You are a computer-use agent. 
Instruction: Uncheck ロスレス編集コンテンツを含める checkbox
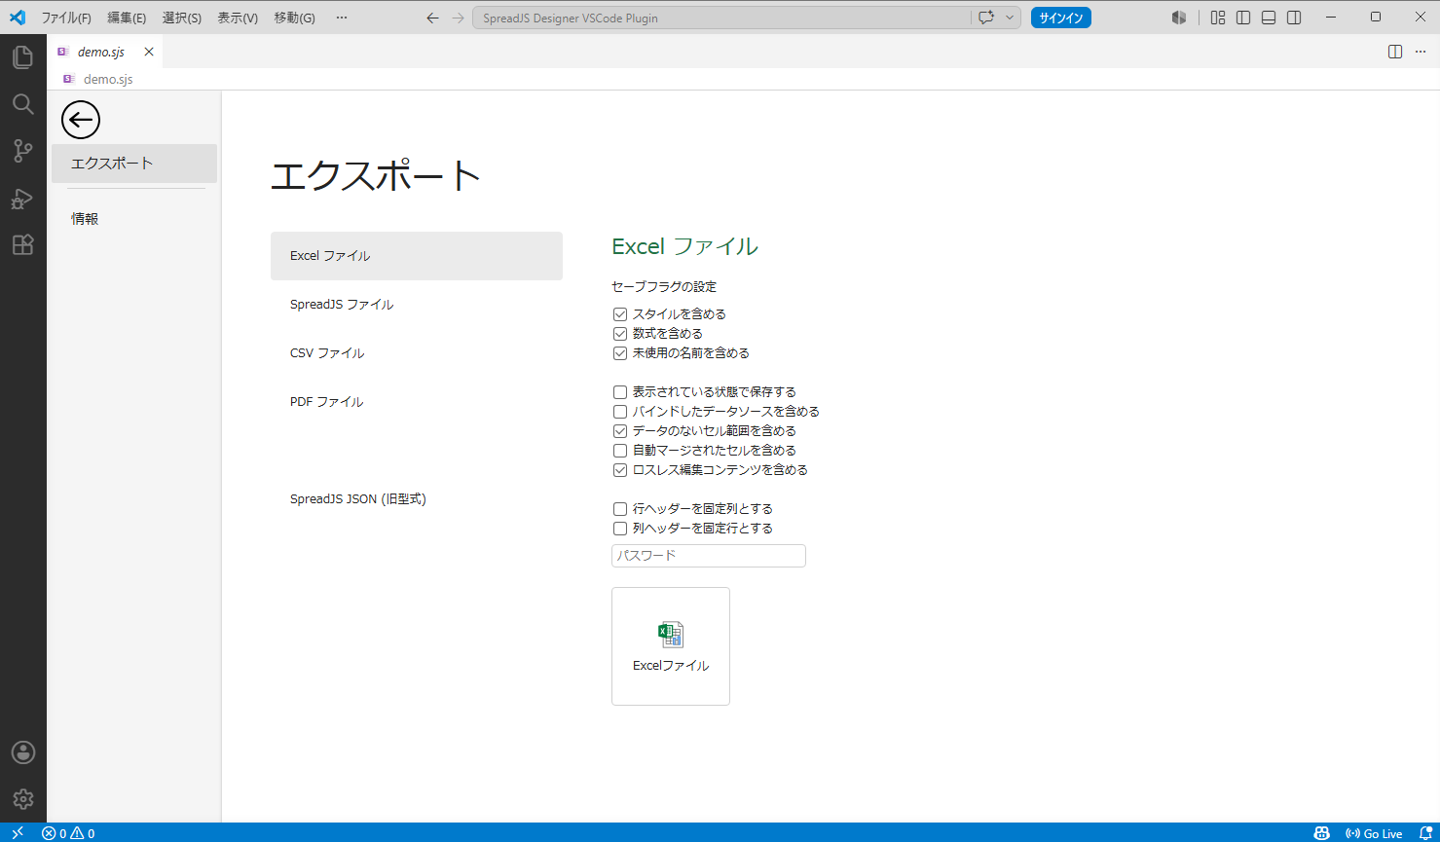point(620,470)
